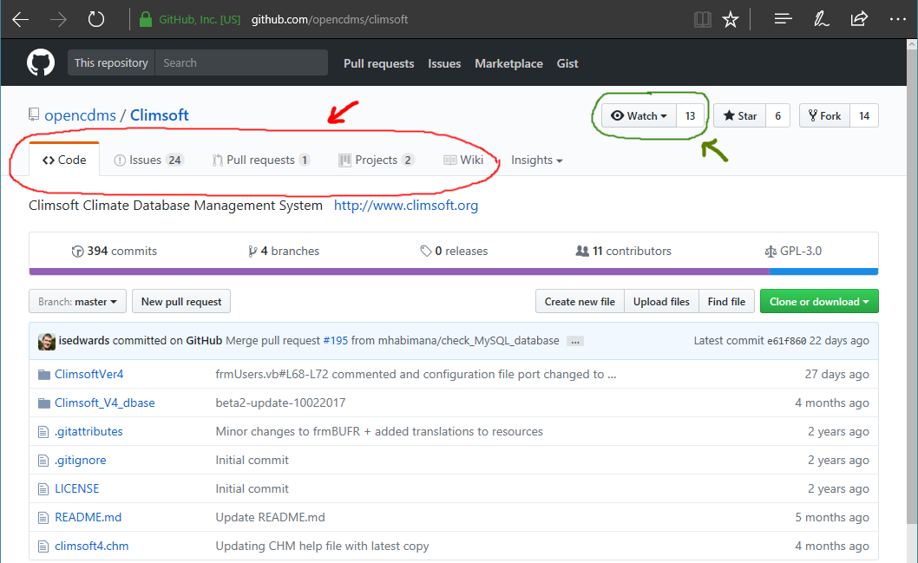Open the browser hub lines icon
Screen dimensions: 918x563
(x=783, y=19)
